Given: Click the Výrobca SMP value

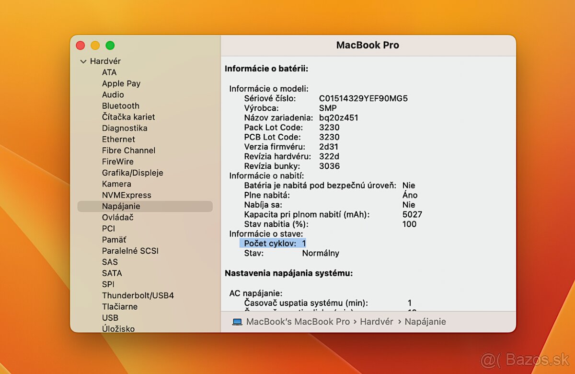Looking at the screenshot, I should pyautogui.click(x=328, y=108).
